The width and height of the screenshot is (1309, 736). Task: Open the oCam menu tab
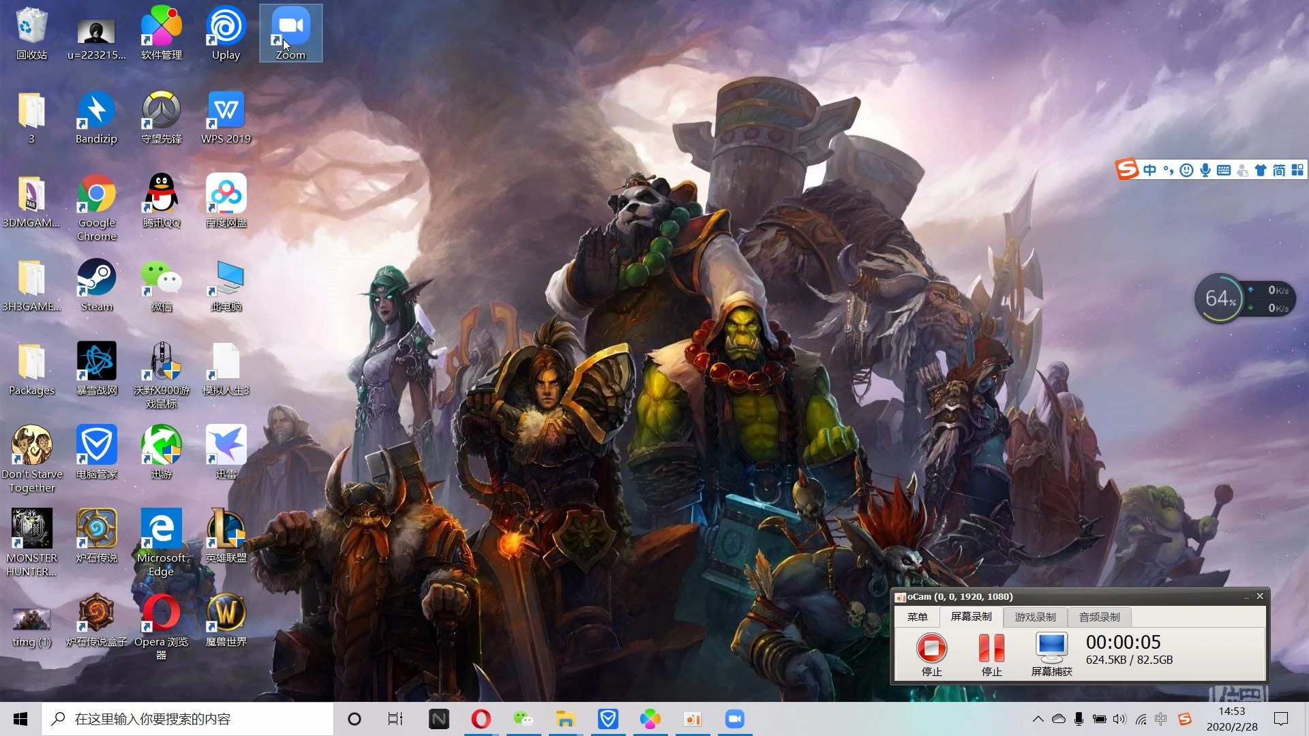(917, 617)
